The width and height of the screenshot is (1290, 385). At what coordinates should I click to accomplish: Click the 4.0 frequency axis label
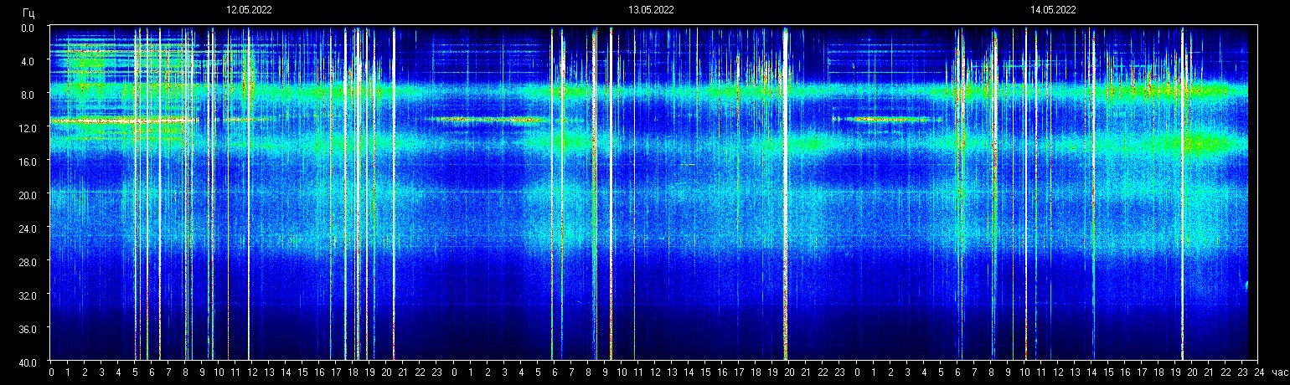(28, 61)
